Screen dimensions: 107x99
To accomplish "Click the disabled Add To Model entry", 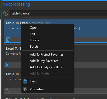I will [48, 73].
